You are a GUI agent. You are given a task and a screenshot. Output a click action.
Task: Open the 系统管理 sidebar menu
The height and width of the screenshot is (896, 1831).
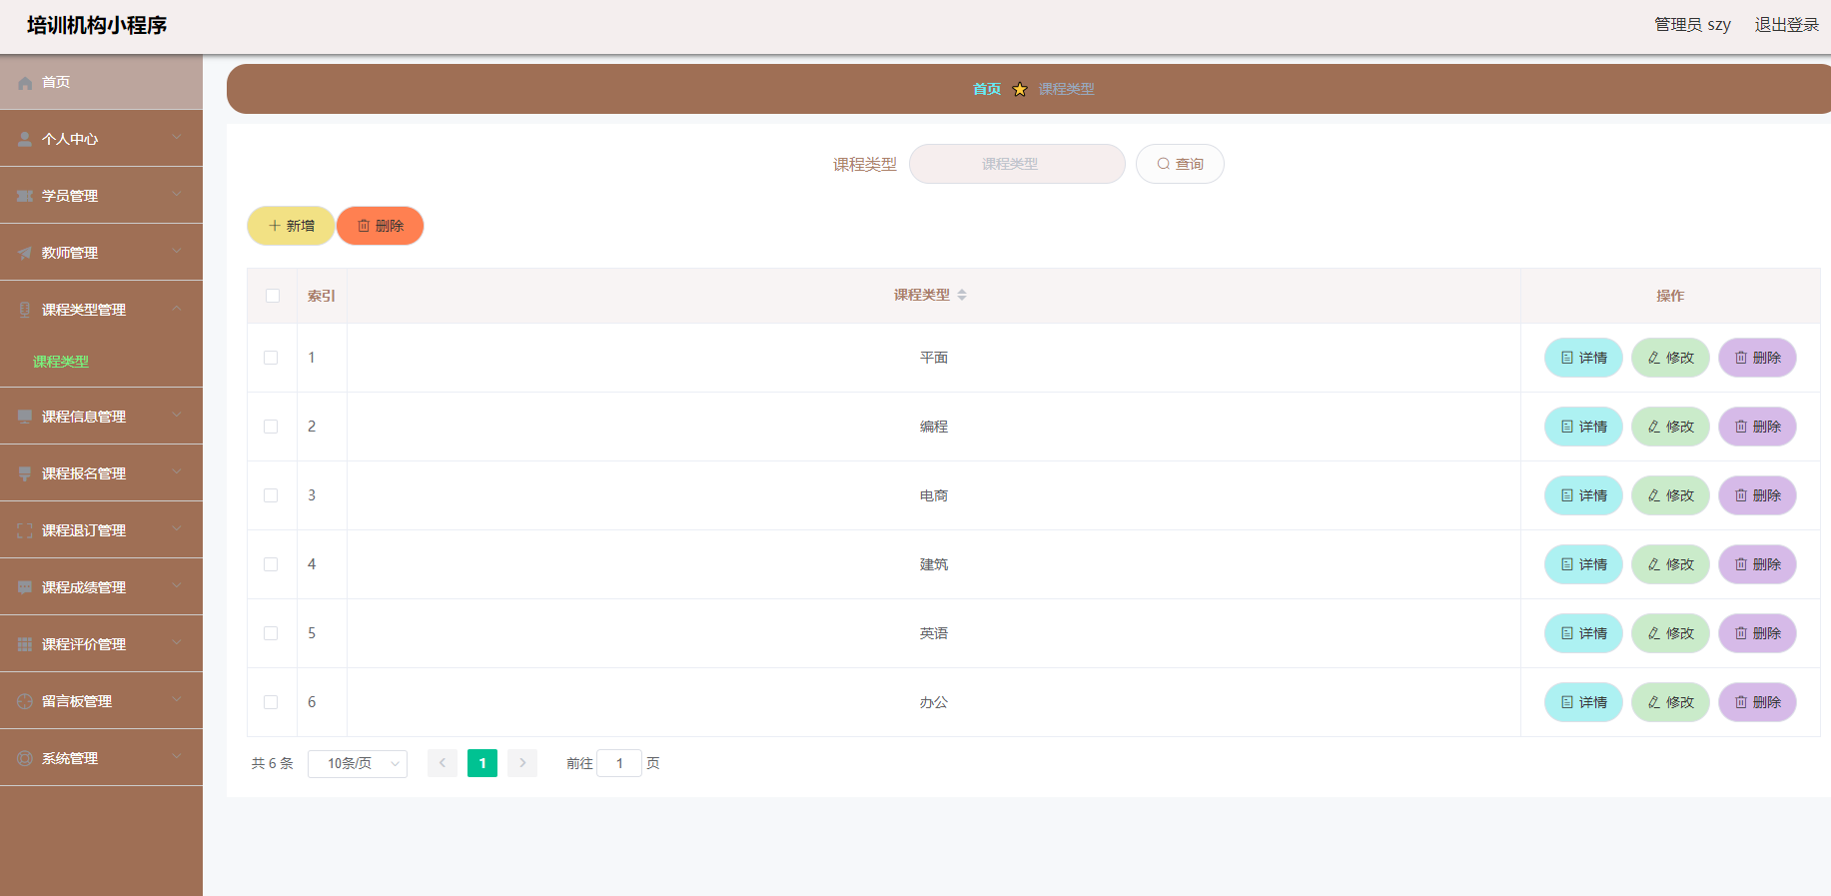101,758
